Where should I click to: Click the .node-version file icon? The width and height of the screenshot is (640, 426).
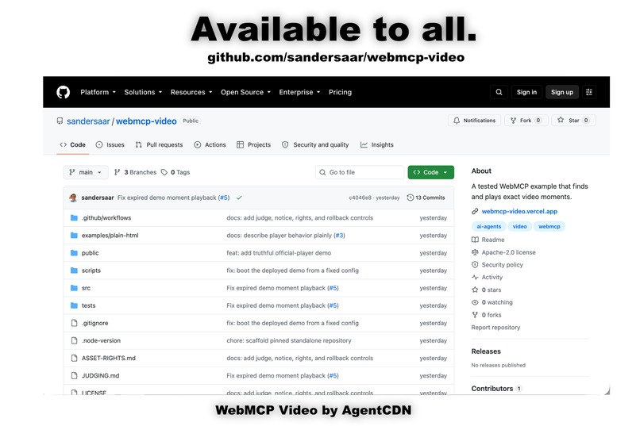pyautogui.click(x=74, y=340)
